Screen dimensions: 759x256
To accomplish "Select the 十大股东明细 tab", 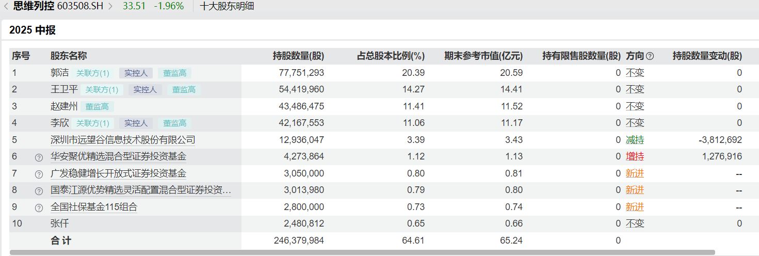I will tap(227, 7).
